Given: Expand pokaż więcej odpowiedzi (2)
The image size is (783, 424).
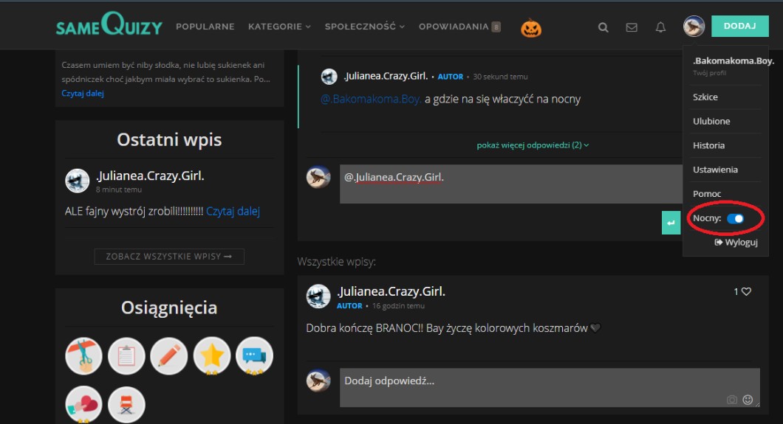Looking at the screenshot, I should (533, 145).
